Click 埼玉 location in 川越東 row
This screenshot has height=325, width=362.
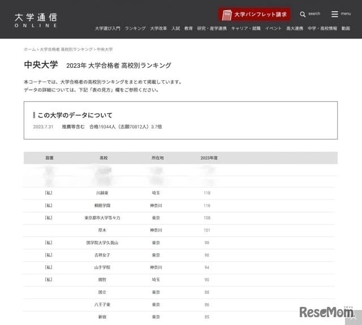click(156, 193)
